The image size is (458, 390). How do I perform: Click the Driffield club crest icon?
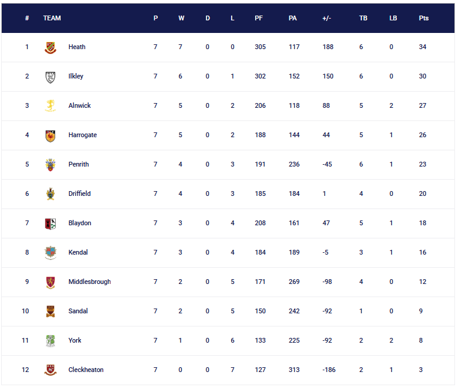click(x=51, y=194)
